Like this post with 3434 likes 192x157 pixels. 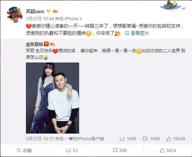tap(168, 150)
